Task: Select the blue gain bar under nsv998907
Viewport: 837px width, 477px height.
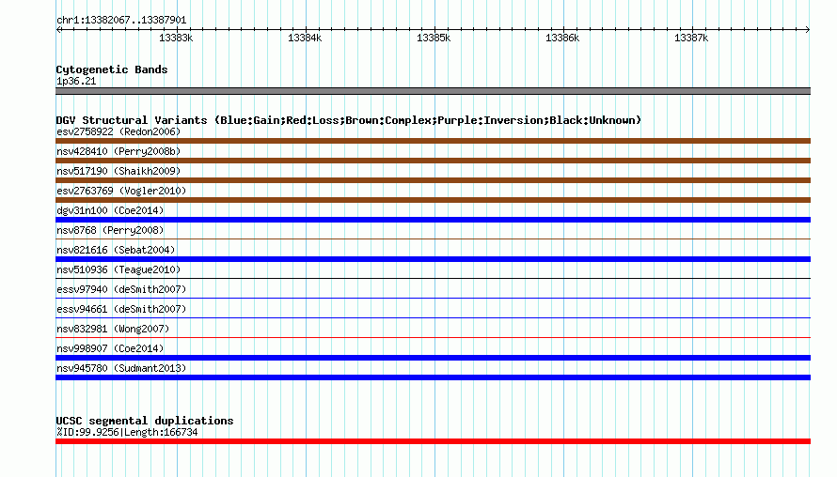Action: click(x=433, y=358)
